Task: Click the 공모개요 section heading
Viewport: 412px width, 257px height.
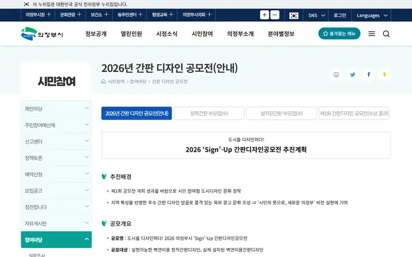Action: pos(120,224)
